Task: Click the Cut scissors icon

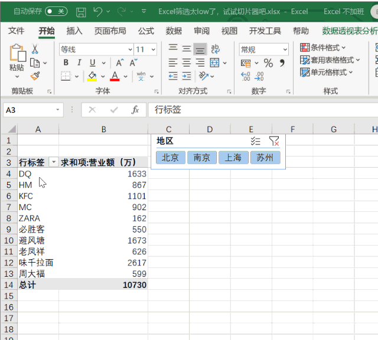Action: (35, 49)
